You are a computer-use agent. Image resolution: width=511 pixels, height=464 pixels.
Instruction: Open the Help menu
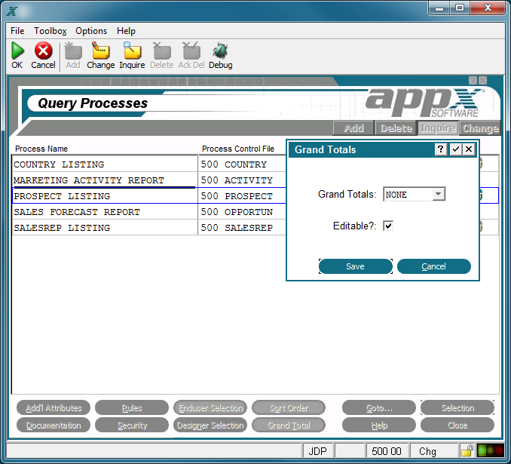[126, 31]
